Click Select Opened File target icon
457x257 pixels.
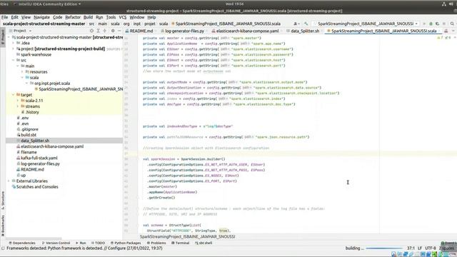(x=91, y=31)
